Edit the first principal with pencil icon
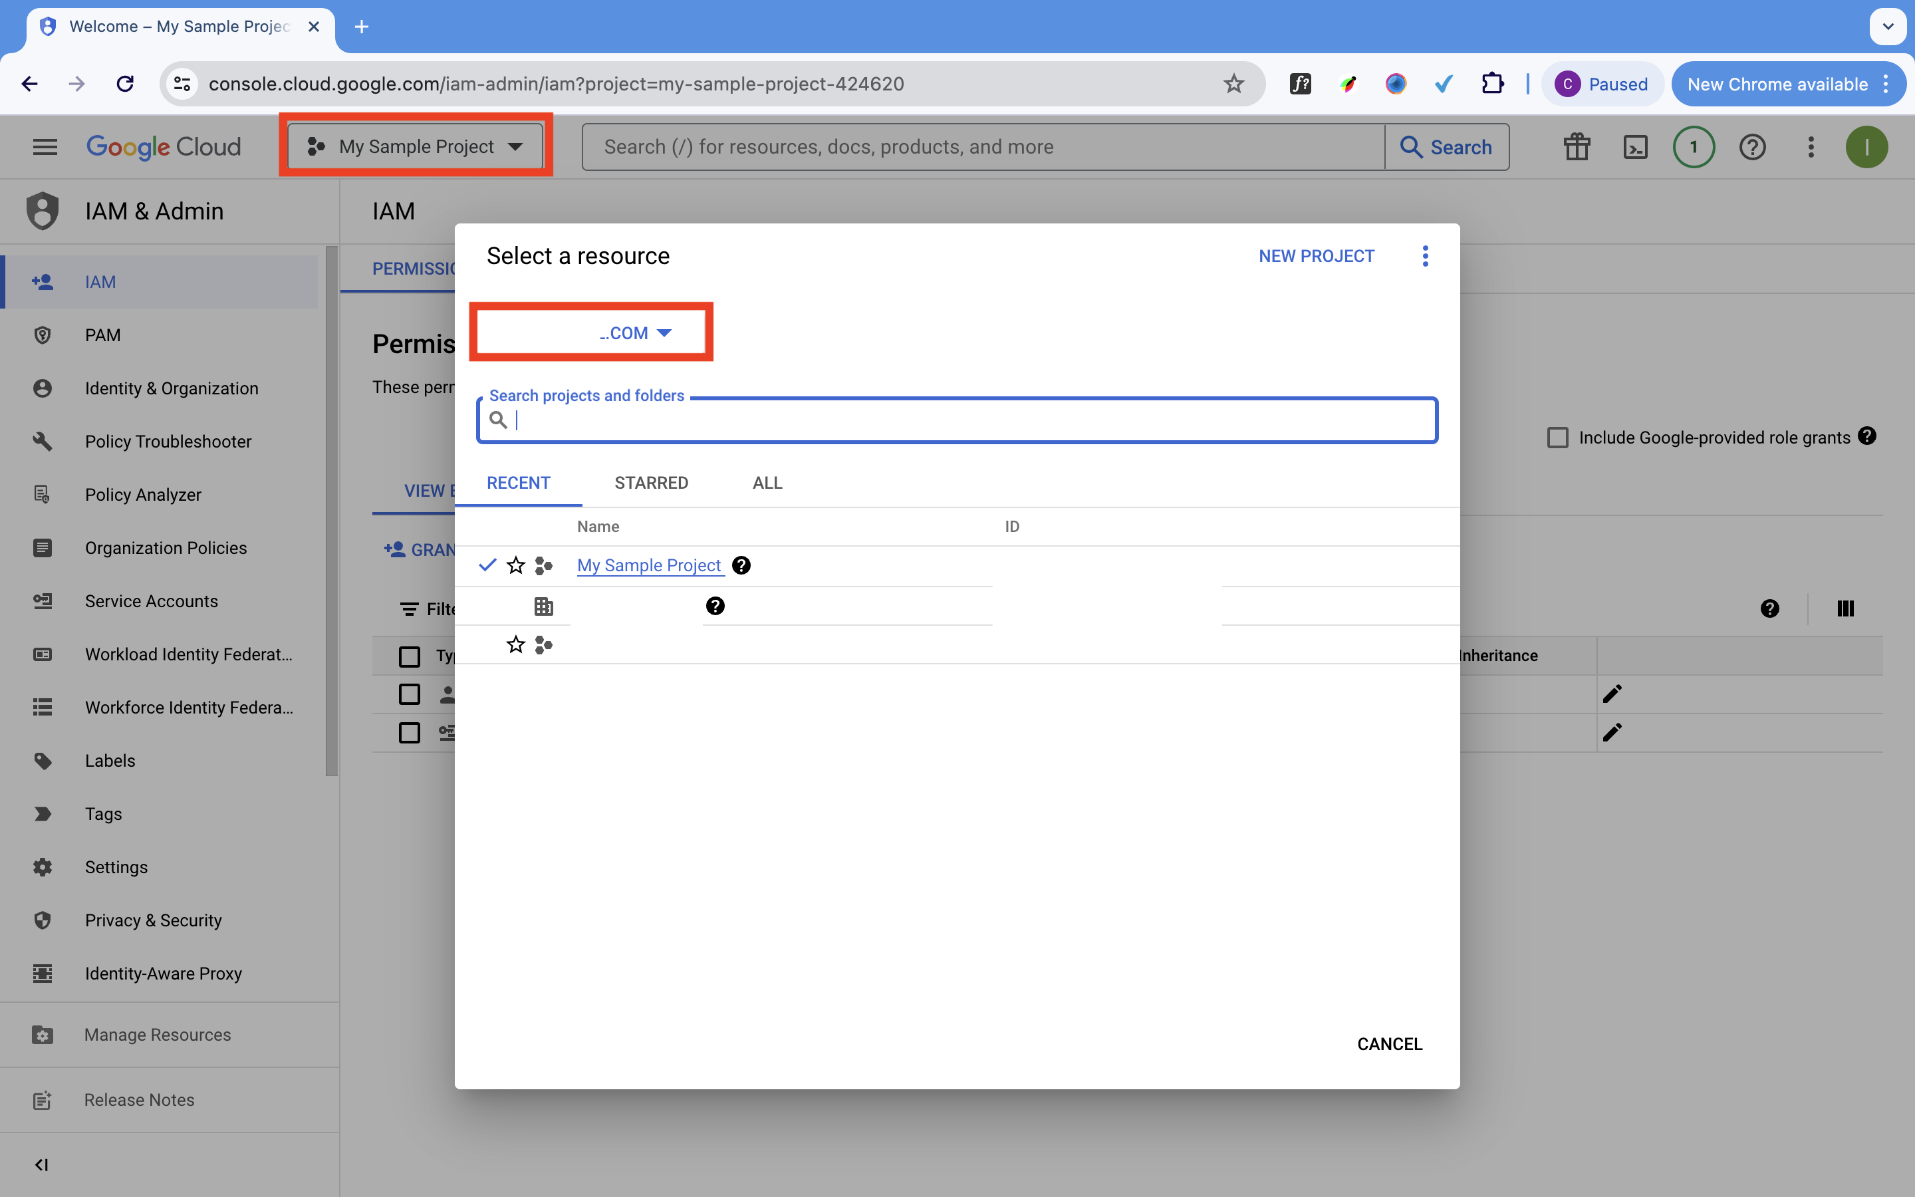The width and height of the screenshot is (1915, 1197). [x=1612, y=694]
